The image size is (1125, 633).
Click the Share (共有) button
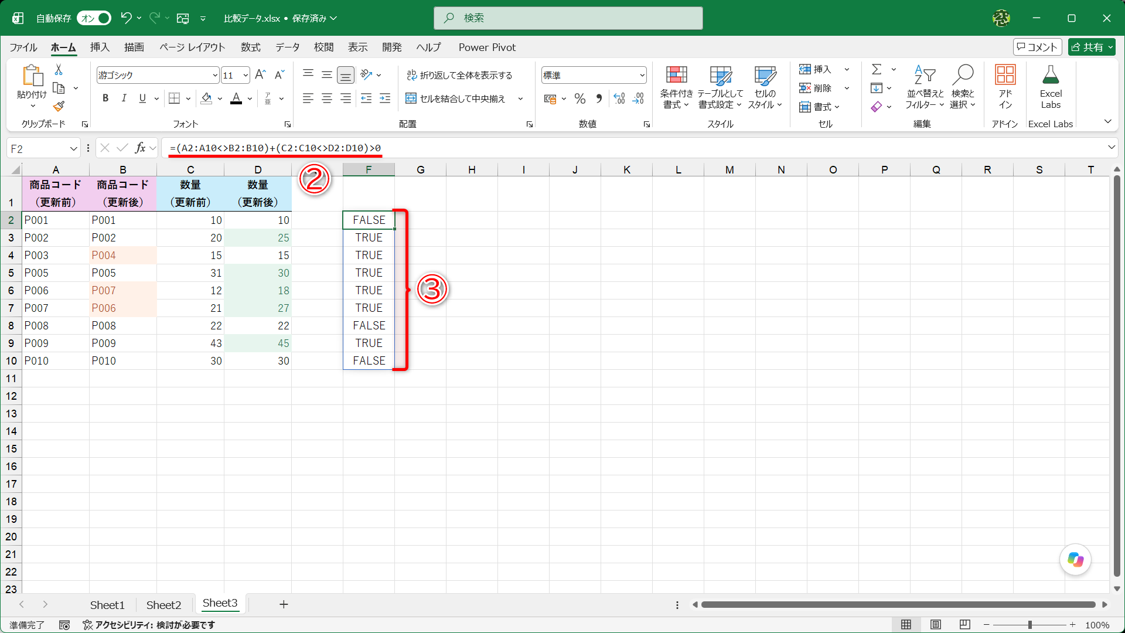[1092, 47]
